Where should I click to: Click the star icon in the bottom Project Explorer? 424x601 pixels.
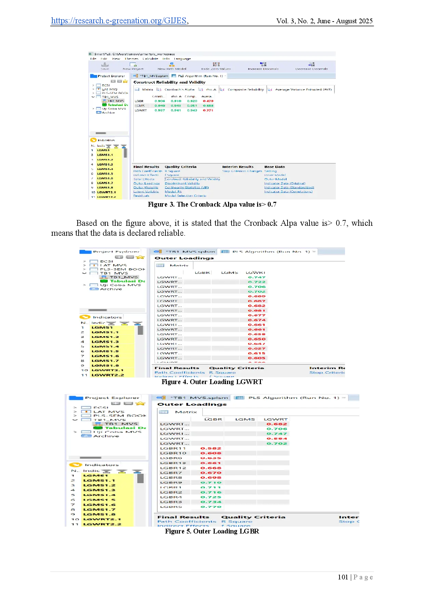tap(141, 403)
